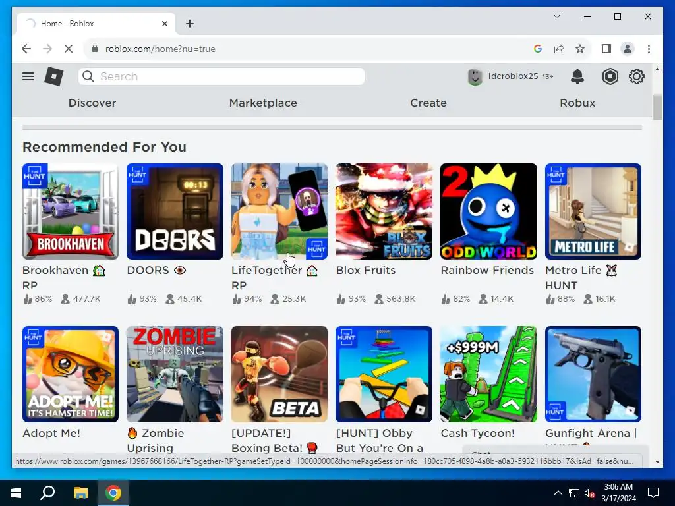The height and width of the screenshot is (506, 675).
Task: Open the DOORS game thumbnail
Action: coord(175,211)
